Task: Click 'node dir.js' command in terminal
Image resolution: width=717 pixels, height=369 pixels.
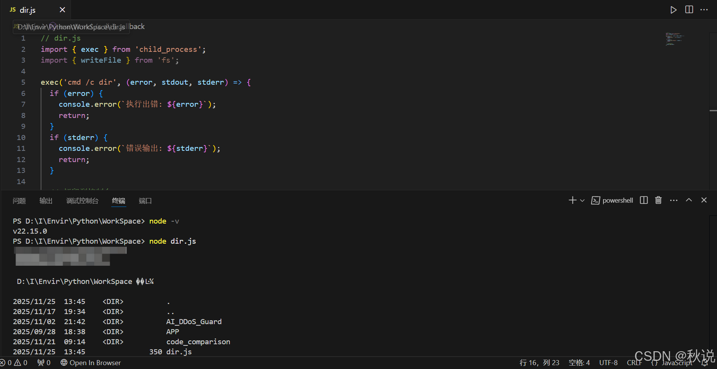Action: coord(172,241)
